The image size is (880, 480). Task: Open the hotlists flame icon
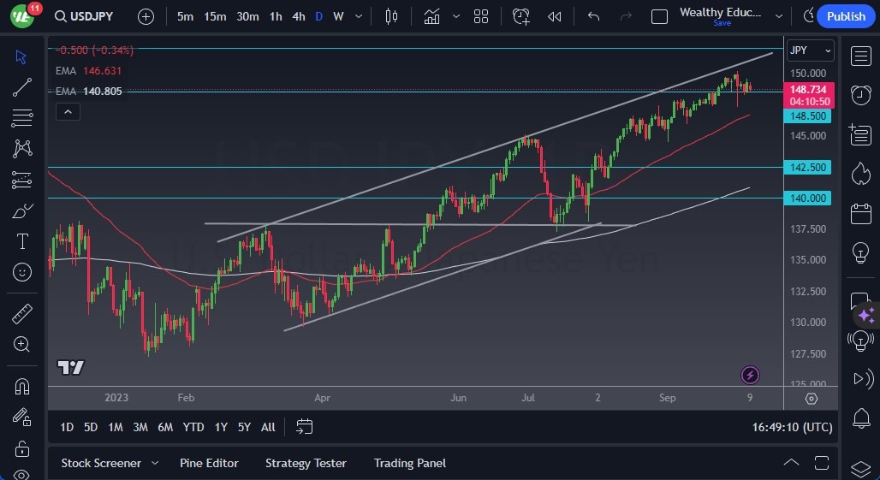pyautogui.click(x=860, y=173)
